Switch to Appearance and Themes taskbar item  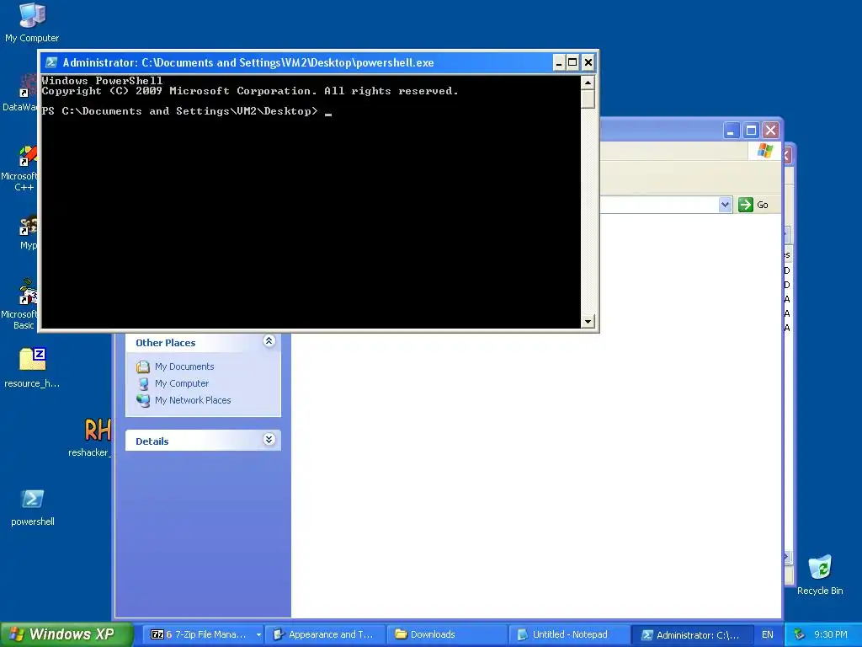[x=326, y=634]
